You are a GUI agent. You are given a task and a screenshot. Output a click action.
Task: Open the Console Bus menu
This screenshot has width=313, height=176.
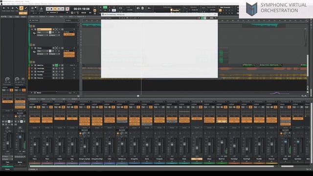[64, 99]
